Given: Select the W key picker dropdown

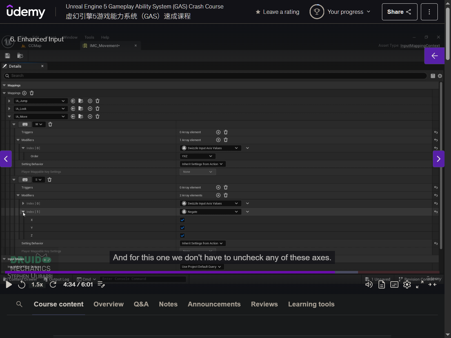Looking at the screenshot, I should [39, 124].
